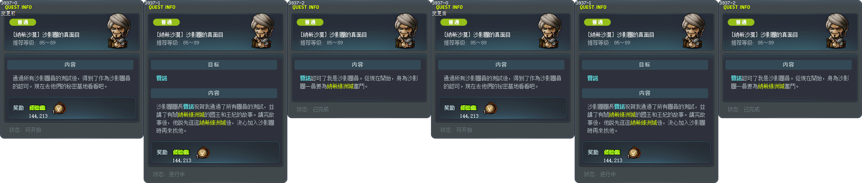862x183 pixels.
Task: Click NPC portrait in 变更前 set's 已完成 panel
Action: (x=406, y=31)
